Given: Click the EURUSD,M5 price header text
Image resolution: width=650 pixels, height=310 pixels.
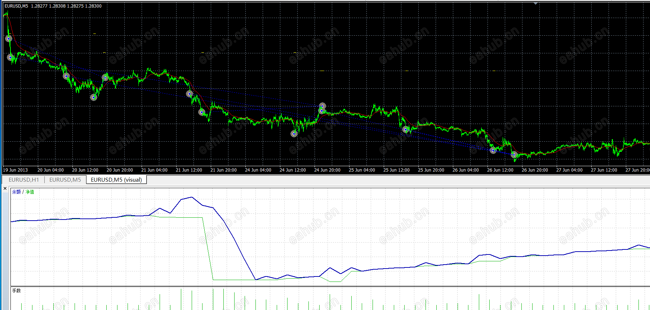Looking at the screenshot, I should (53, 6).
